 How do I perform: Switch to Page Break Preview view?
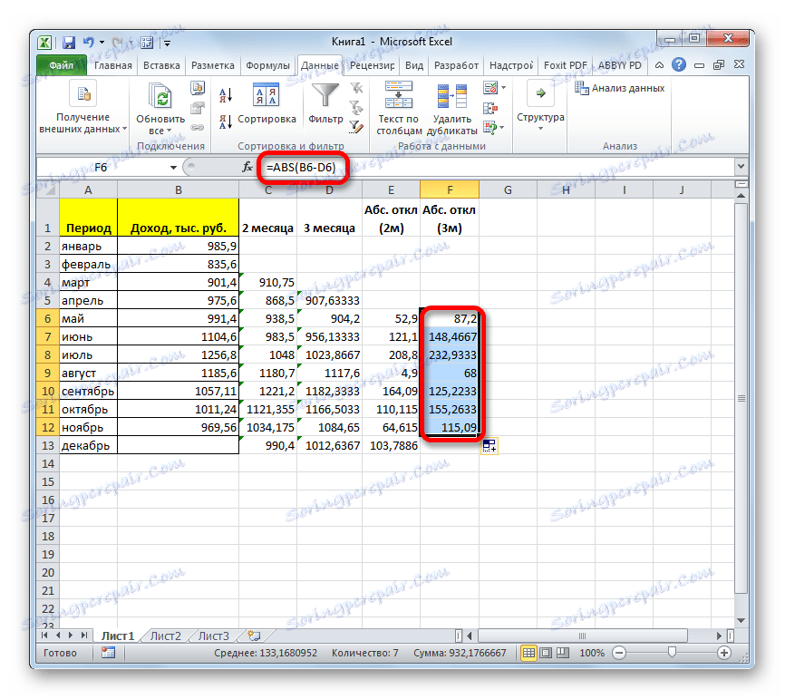click(x=562, y=652)
